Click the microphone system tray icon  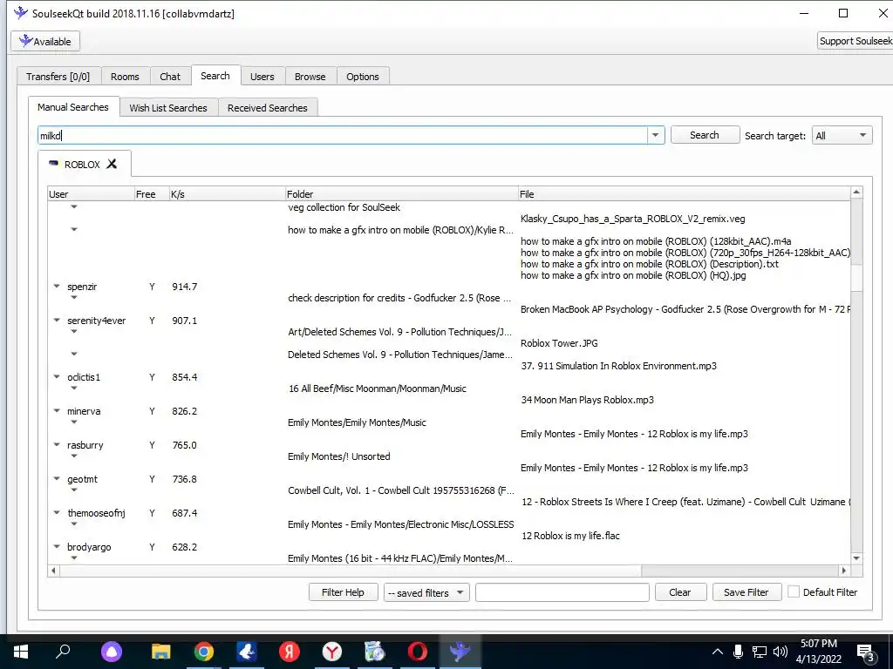[x=738, y=652]
